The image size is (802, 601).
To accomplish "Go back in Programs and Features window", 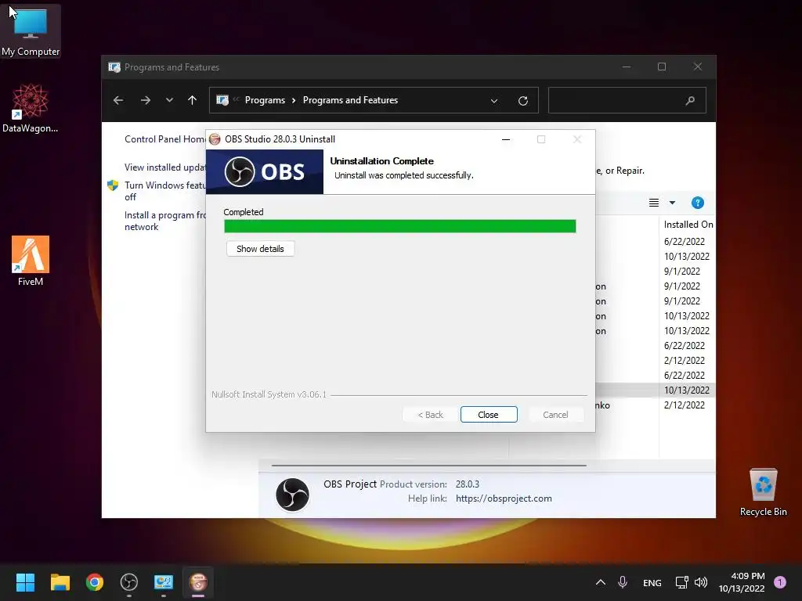I will click(x=118, y=100).
